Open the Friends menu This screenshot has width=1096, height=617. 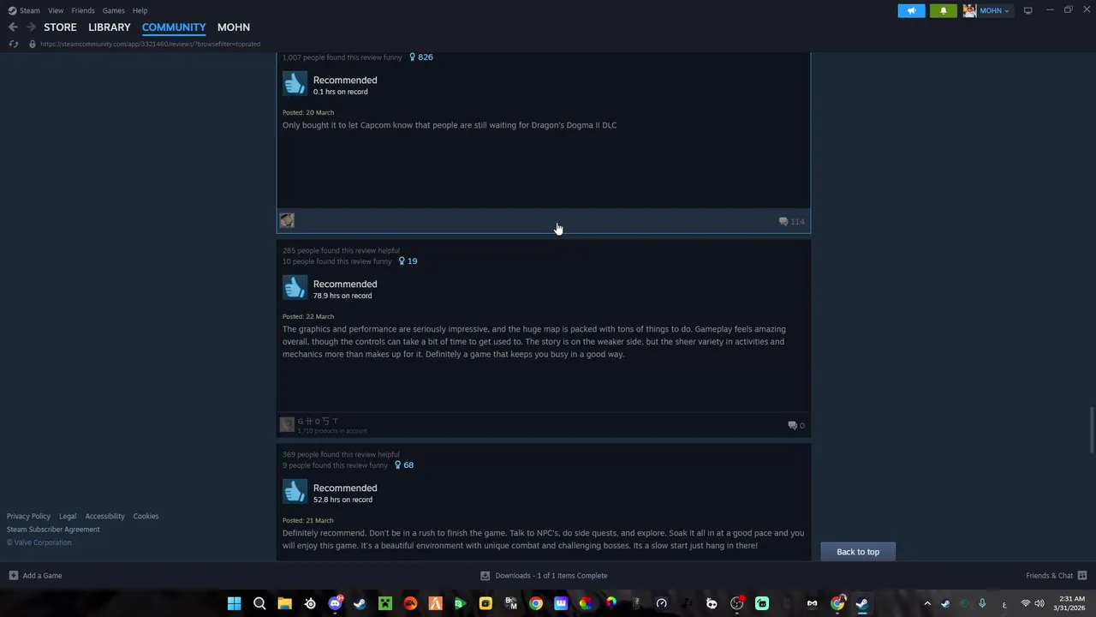(83, 10)
